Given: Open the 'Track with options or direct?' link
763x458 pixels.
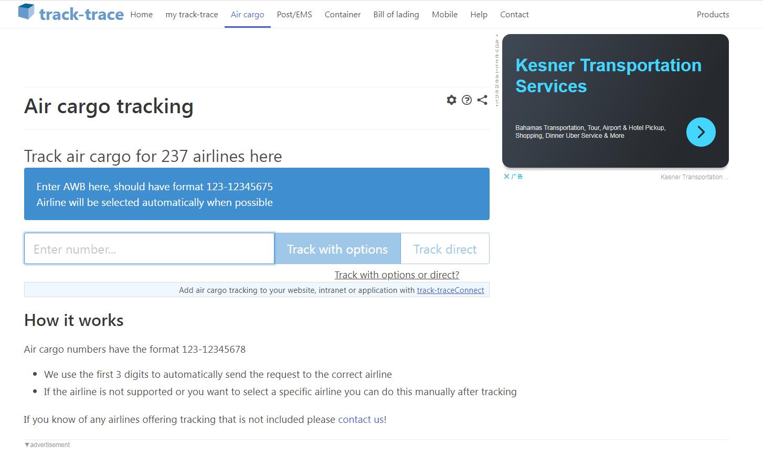Looking at the screenshot, I should 397,275.
